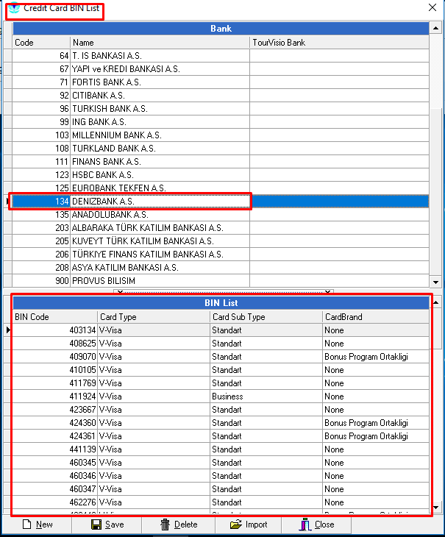
Task: Click BIN code 460346 cell
Action: point(55,476)
